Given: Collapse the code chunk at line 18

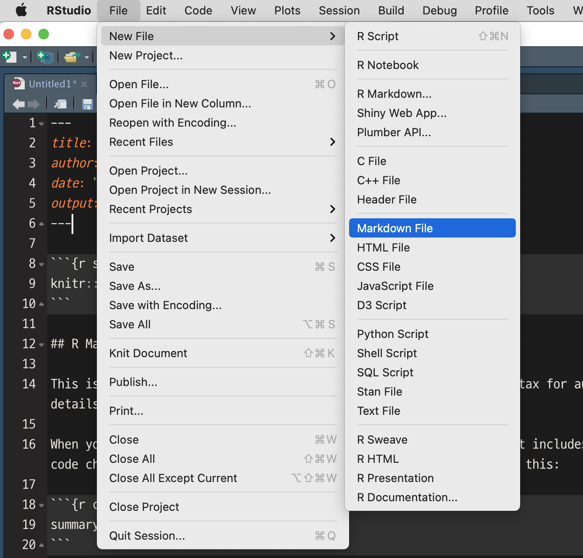Looking at the screenshot, I should tap(41, 506).
